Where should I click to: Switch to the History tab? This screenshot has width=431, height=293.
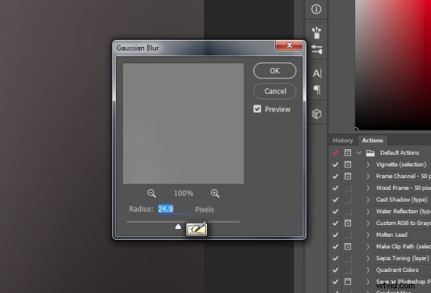coord(342,141)
